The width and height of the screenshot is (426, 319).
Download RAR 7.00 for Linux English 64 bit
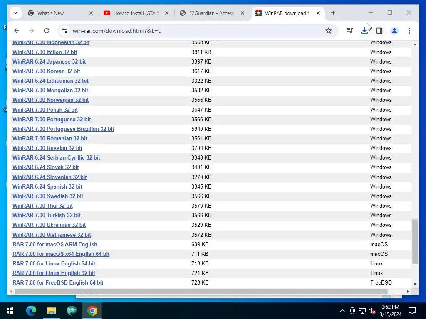[x=54, y=263]
